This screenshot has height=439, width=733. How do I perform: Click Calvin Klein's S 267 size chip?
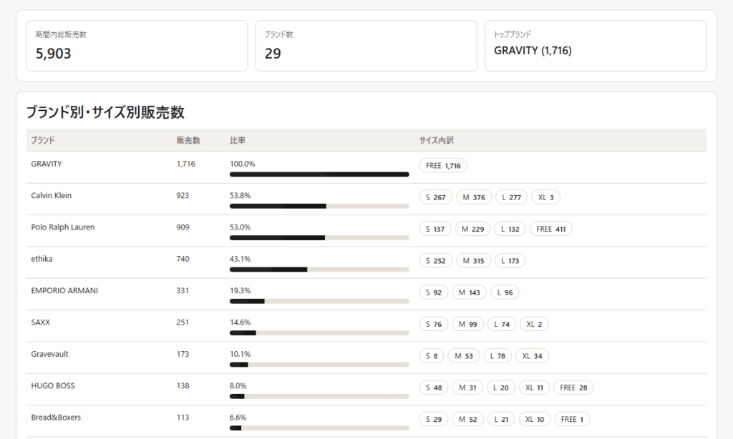[x=436, y=197]
